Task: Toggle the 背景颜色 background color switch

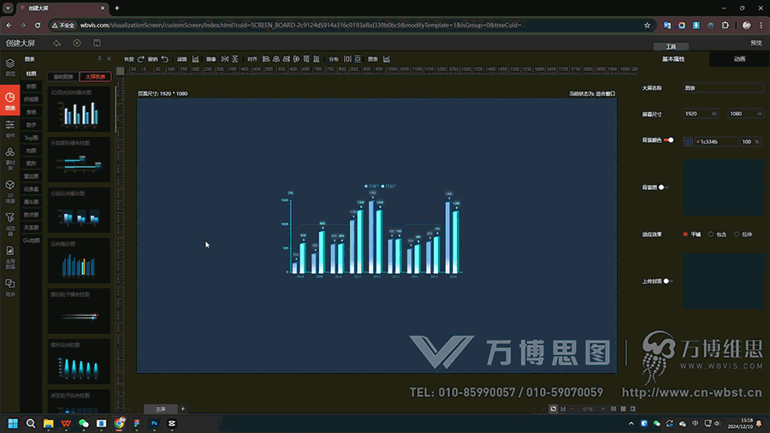Action: point(669,140)
